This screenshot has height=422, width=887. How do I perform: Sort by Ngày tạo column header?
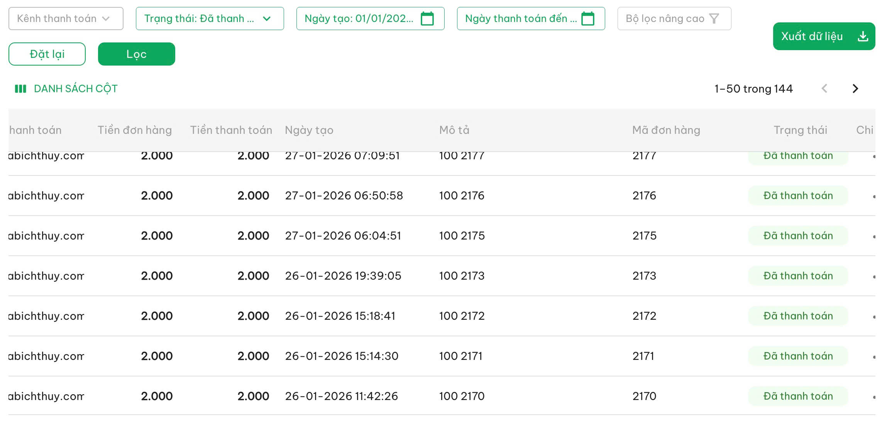[309, 130]
